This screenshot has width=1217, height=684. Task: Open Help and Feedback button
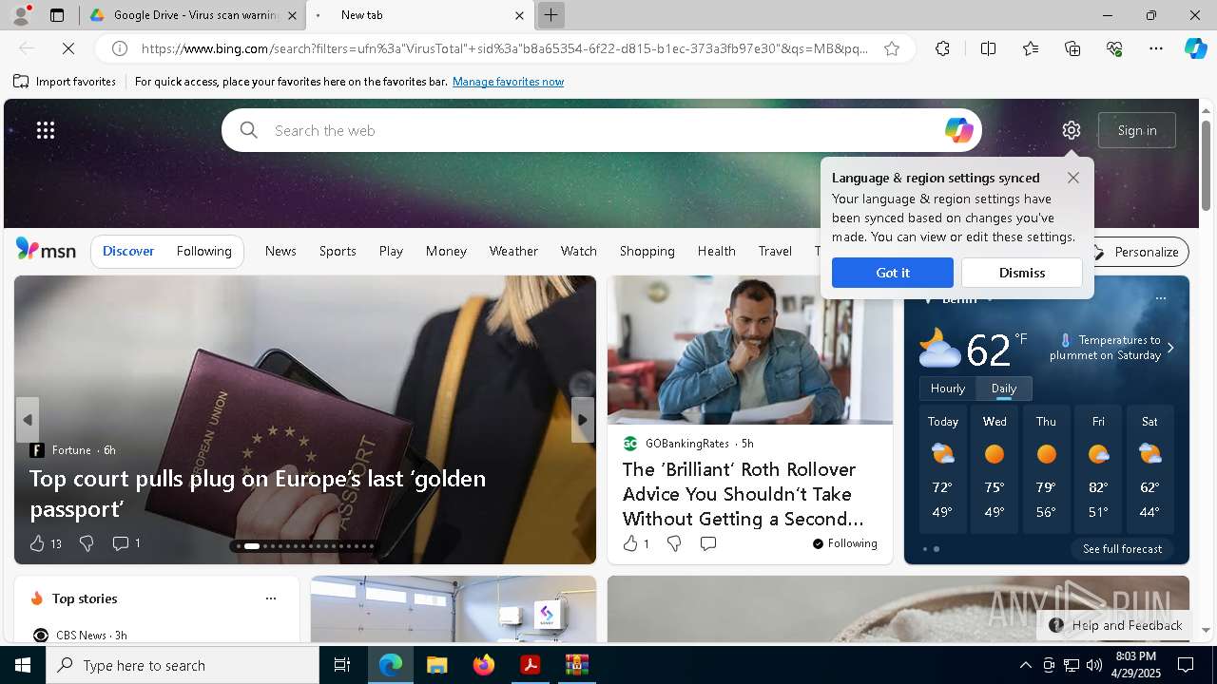pos(1116,625)
